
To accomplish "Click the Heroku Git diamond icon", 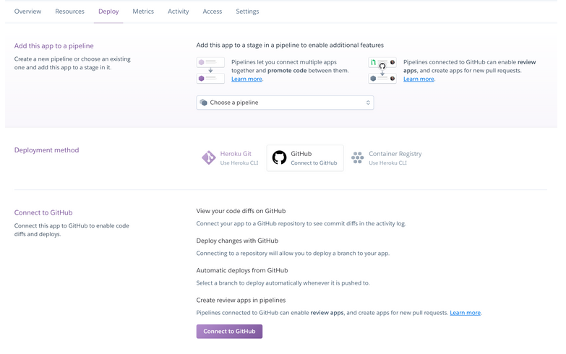I will click(209, 157).
